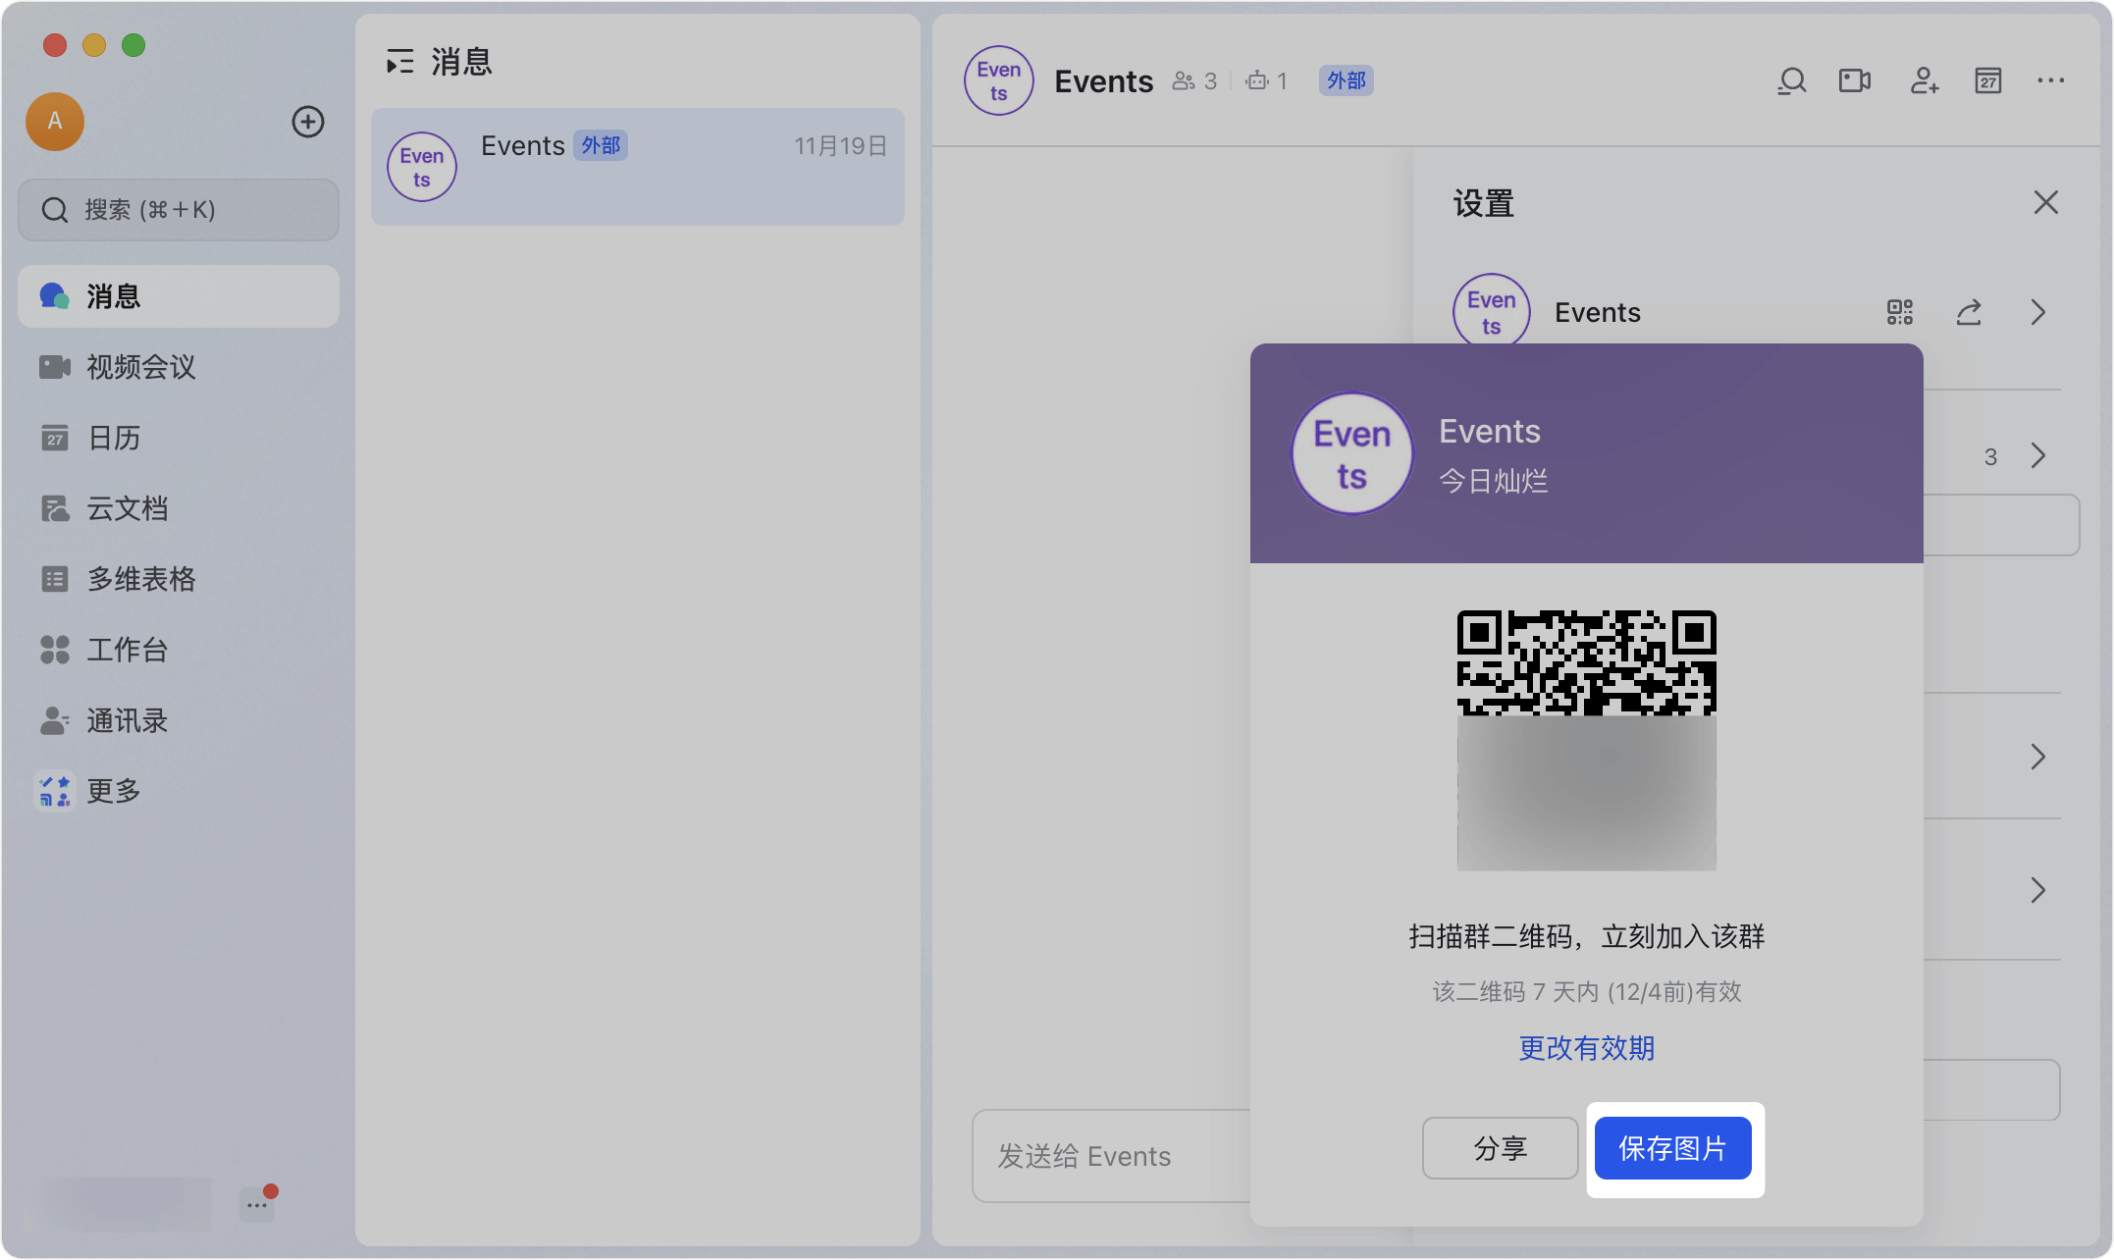The image size is (2114, 1260).
Task: Collapse the 消息 list sidebar toggle icon
Action: (x=399, y=62)
